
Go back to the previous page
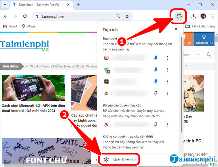[6, 16]
